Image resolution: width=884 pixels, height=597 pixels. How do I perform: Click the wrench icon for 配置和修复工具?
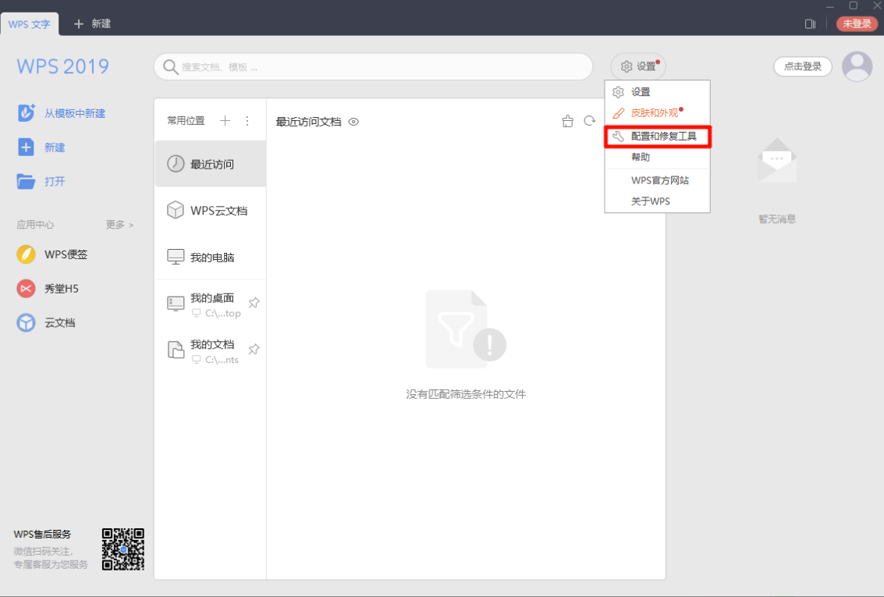[619, 137]
